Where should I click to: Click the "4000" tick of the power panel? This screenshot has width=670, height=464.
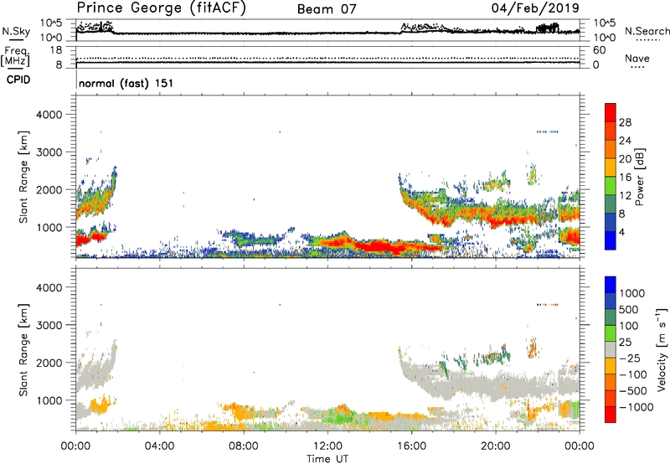point(49,115)
